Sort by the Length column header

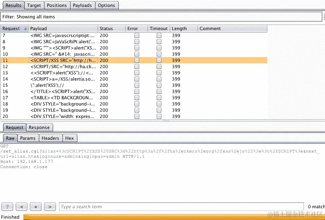(184, 28)
